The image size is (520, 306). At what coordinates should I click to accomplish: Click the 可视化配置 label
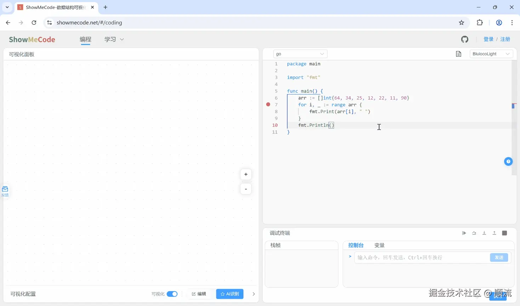(x=23, y=294)
